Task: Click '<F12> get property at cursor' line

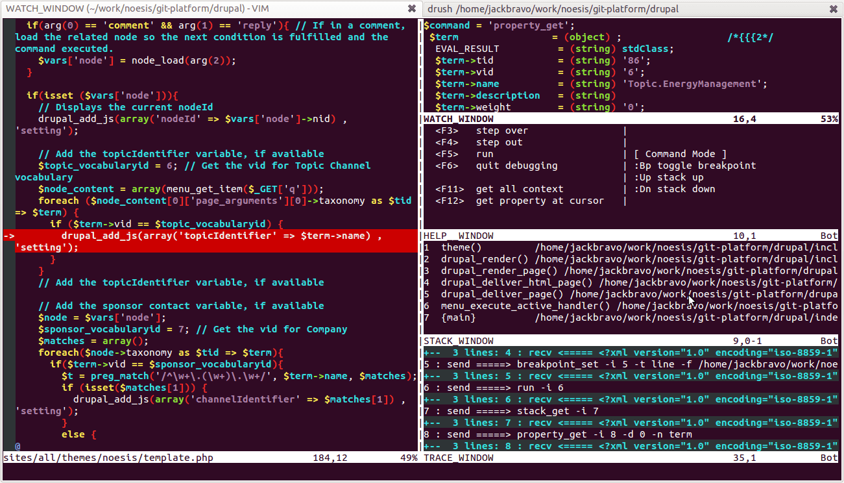Action: pyautogui.click(x=520, y=201)
